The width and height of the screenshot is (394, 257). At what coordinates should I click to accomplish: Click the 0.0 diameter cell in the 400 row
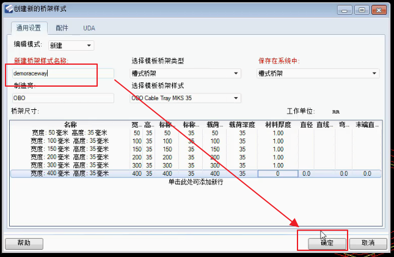[306, 173]
